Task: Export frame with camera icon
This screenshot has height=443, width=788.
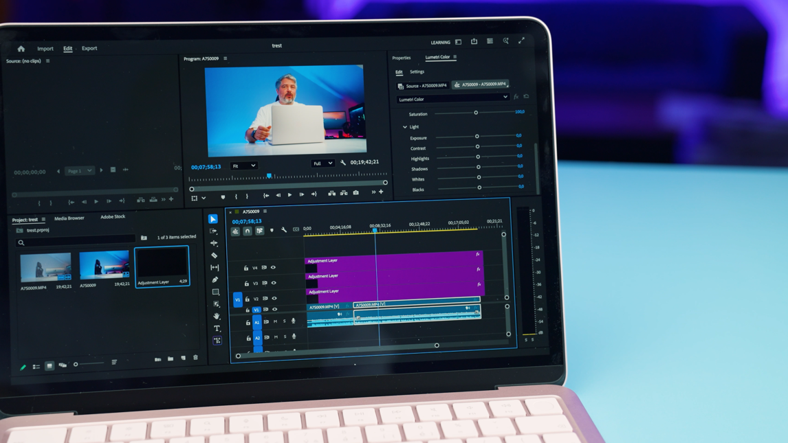Action: [x=355, y=192]
